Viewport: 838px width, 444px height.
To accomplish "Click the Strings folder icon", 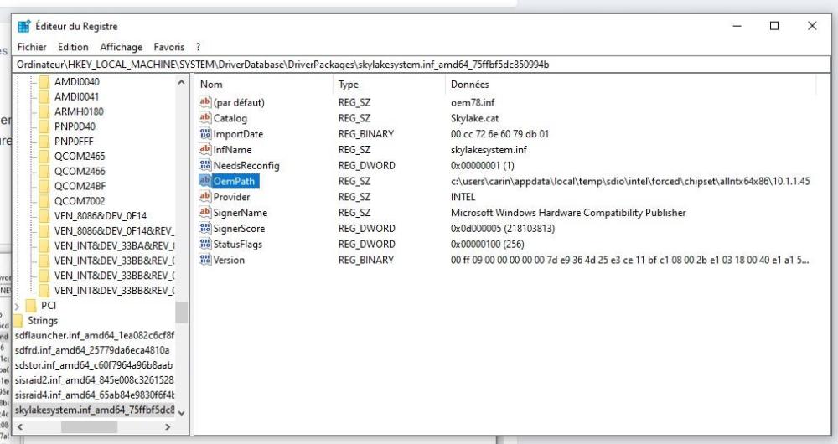I will point(18,321).
